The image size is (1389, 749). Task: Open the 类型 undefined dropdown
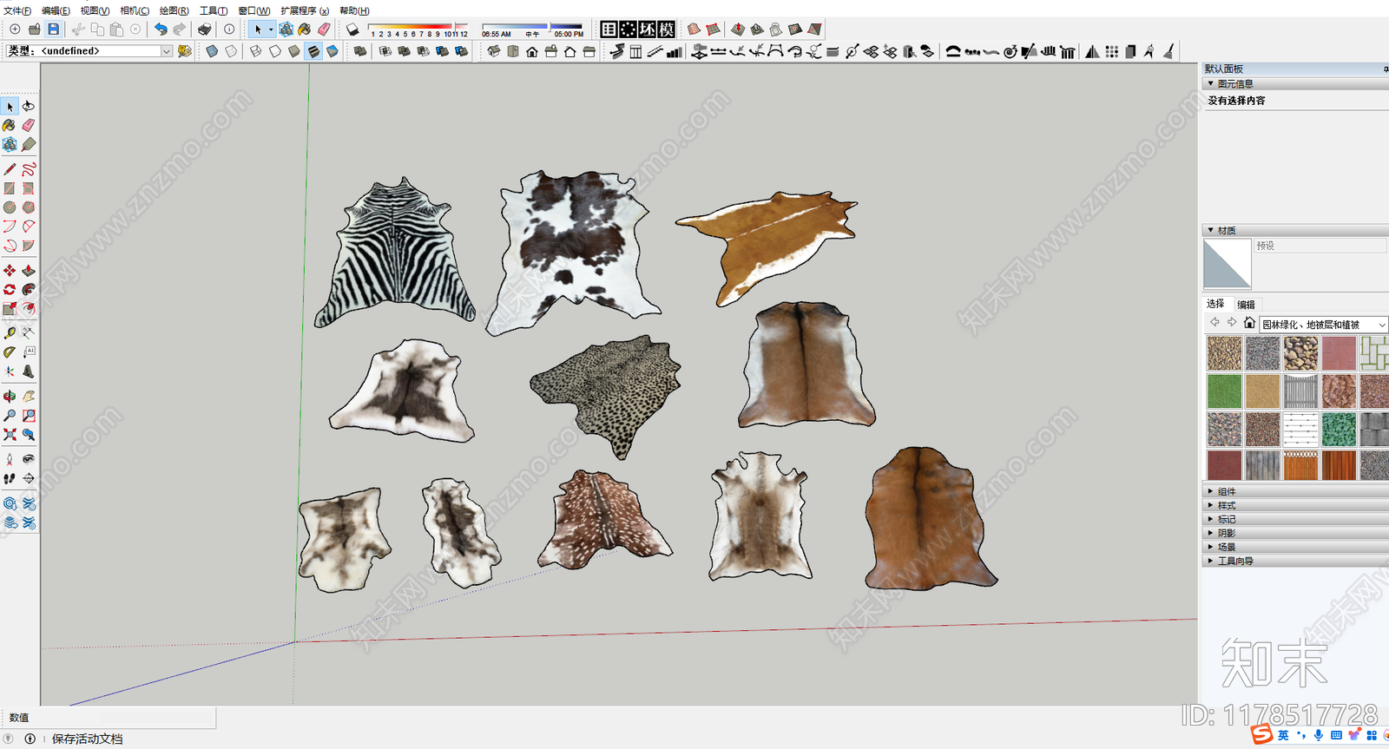click(x=166, y=51)
